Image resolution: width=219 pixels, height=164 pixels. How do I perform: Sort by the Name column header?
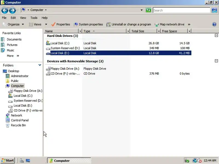pyautogui.click(x=61, y=31)
